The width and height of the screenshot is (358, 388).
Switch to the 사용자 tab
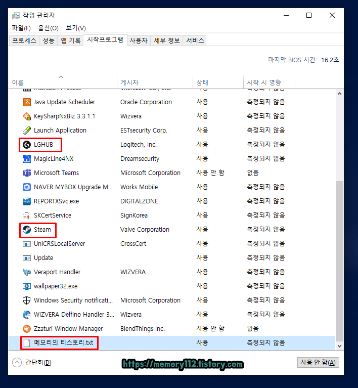[x=139, y=40]
